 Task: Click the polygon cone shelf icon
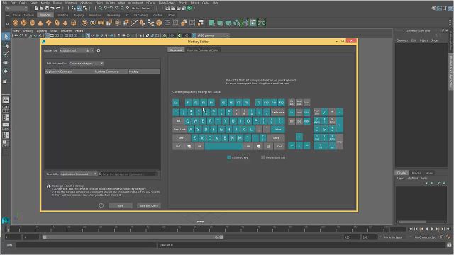[40, 23]
